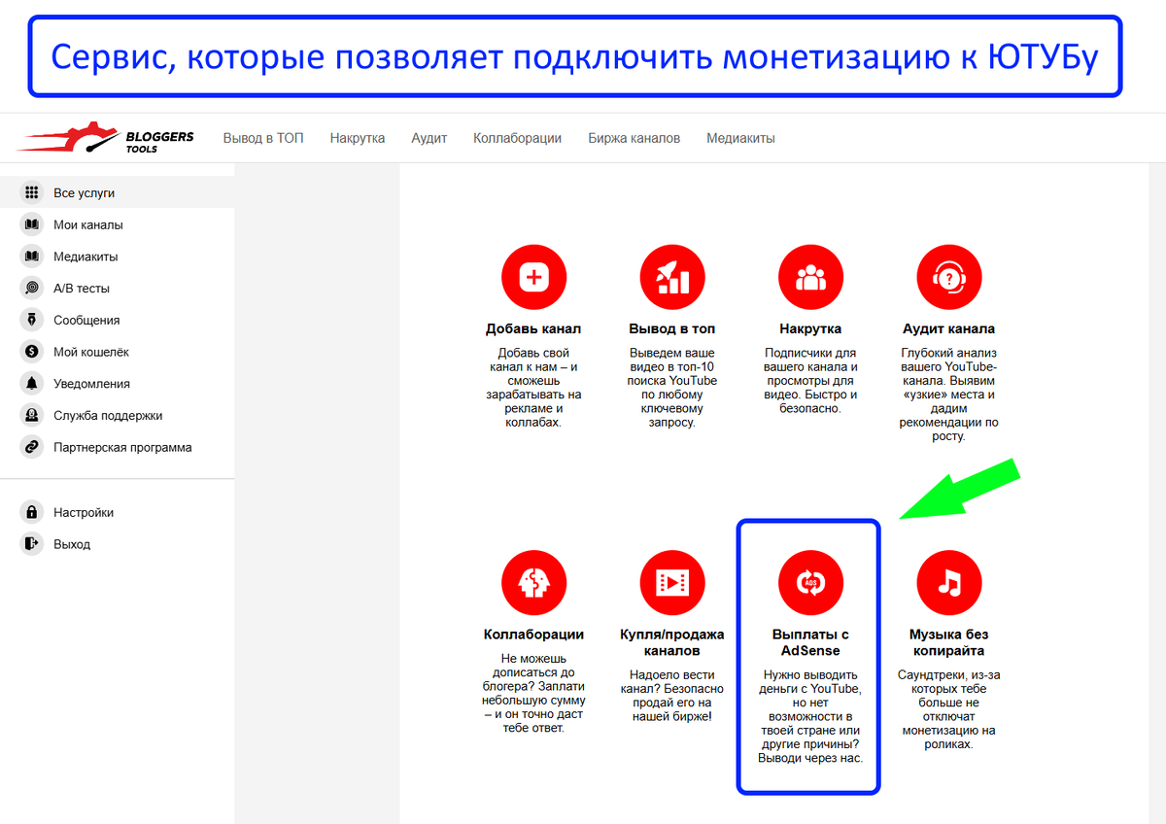Click the Добавь канал heading

tap(533, 329)
